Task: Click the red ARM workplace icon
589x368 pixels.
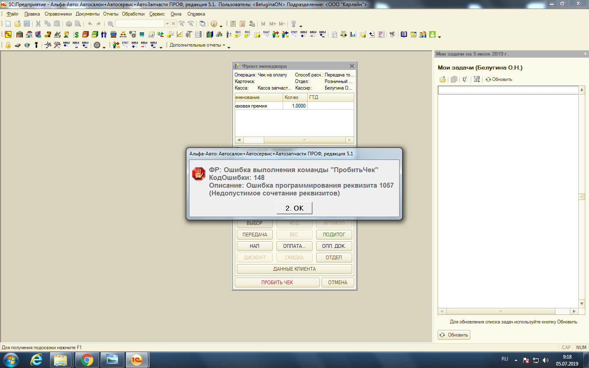Action: pyautogui.click(x=8, y=34)
